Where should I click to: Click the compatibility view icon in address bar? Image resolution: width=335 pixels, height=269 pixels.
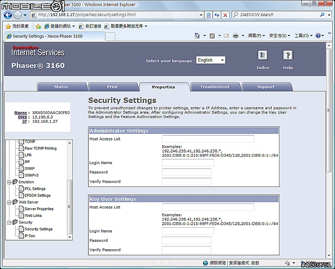tap(208, 15)
